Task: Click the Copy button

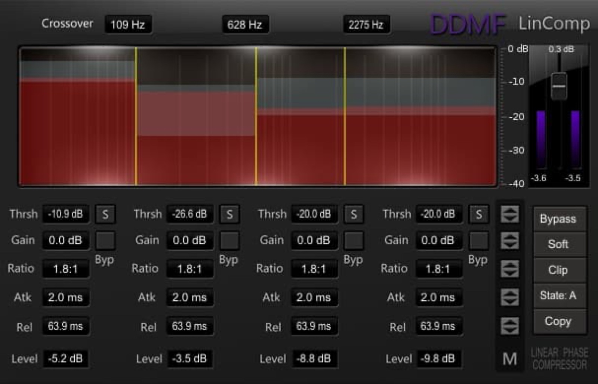Action: pyautogui.click(x=559, y=321)
